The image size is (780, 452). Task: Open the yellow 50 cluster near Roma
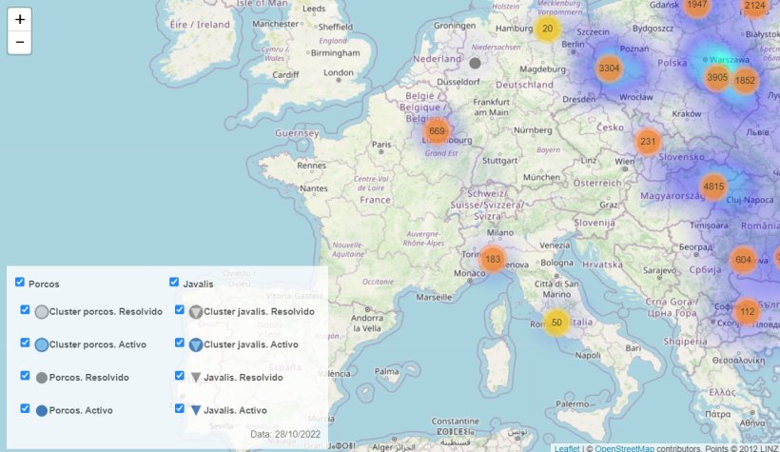[556, 323]
